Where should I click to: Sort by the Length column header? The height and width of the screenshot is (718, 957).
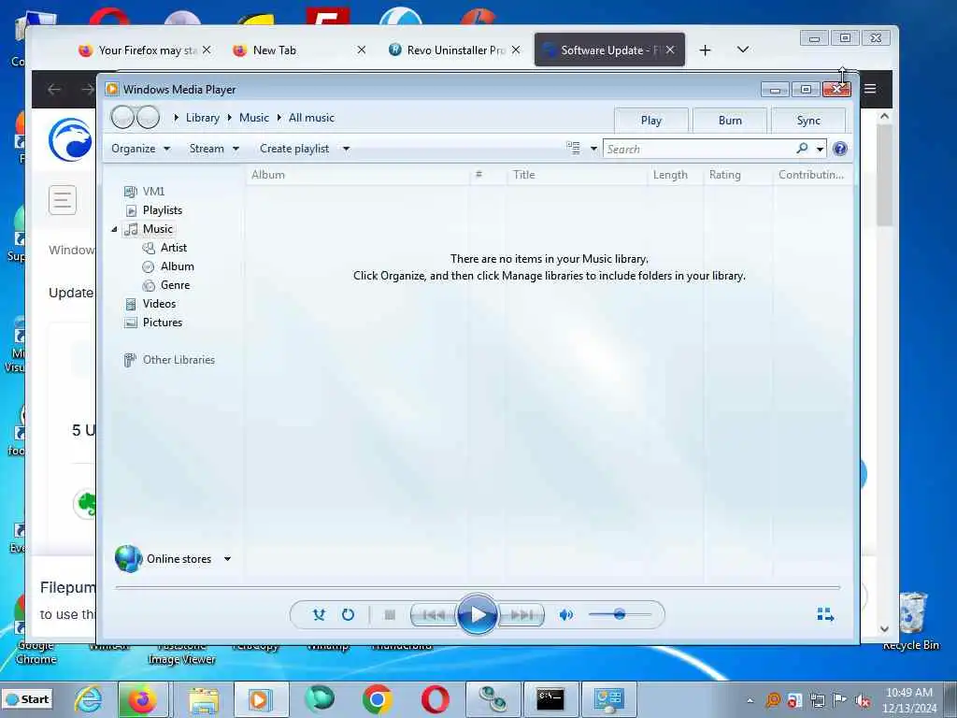(x=675, y=175)
